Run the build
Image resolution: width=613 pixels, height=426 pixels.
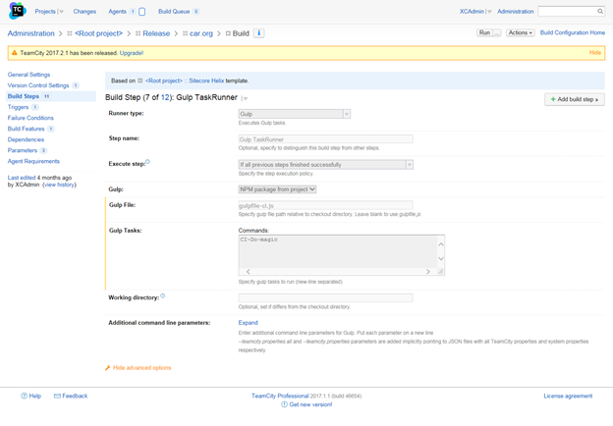pyautogui.click(x=484, y=32)
